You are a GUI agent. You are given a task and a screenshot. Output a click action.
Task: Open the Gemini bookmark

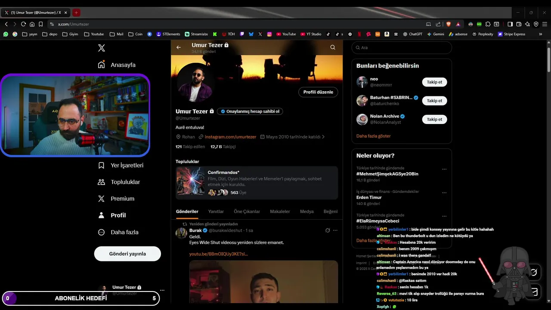(x=435, y=34)
